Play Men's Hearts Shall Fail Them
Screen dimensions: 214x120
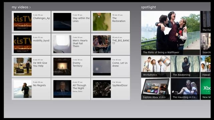click(71, 44)
